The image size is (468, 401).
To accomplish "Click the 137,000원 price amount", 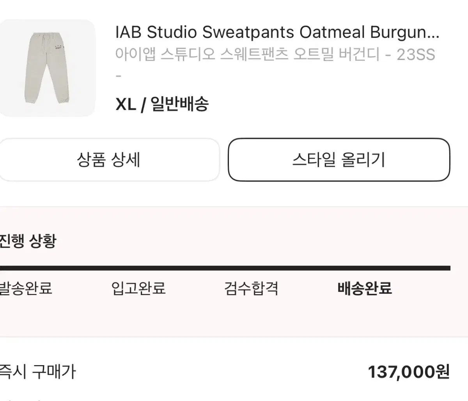I will (x=409, y=372).
